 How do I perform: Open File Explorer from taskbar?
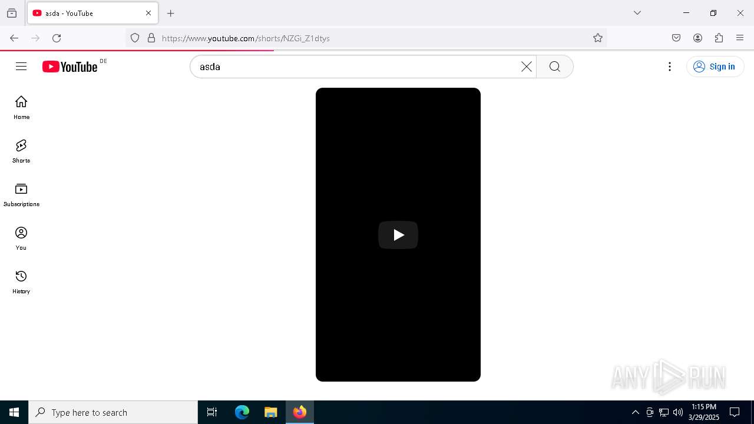[271, 412]
